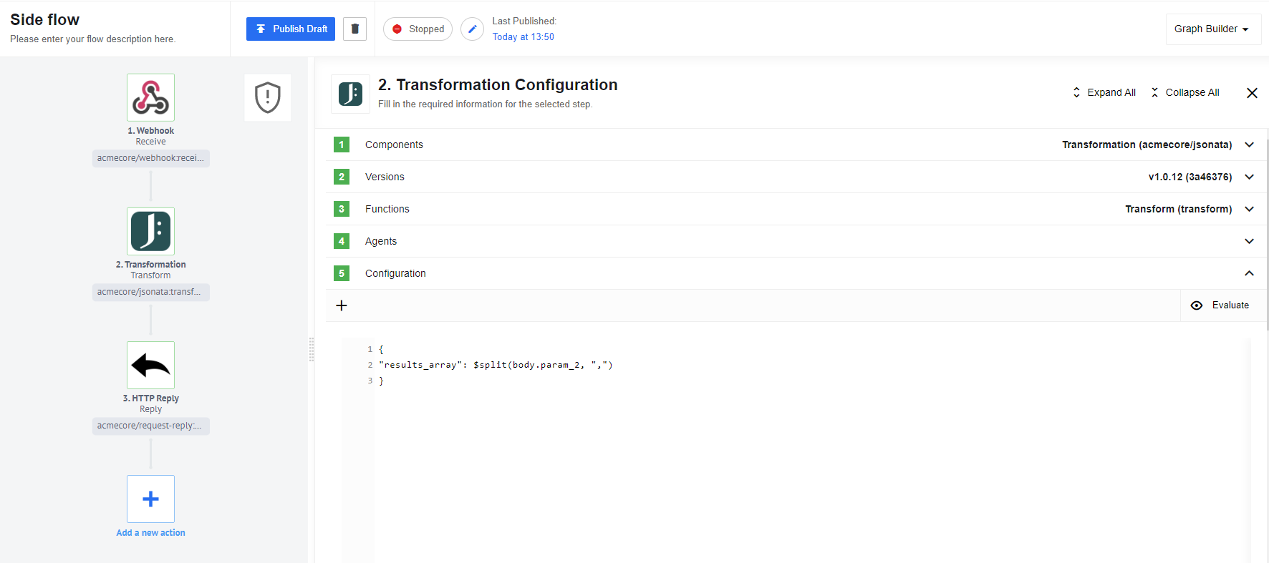
Task: Click the '2. Transformation' step label
Action: (150, 265)
